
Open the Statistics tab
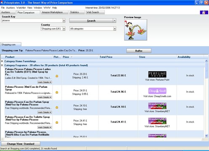[77, 12]
